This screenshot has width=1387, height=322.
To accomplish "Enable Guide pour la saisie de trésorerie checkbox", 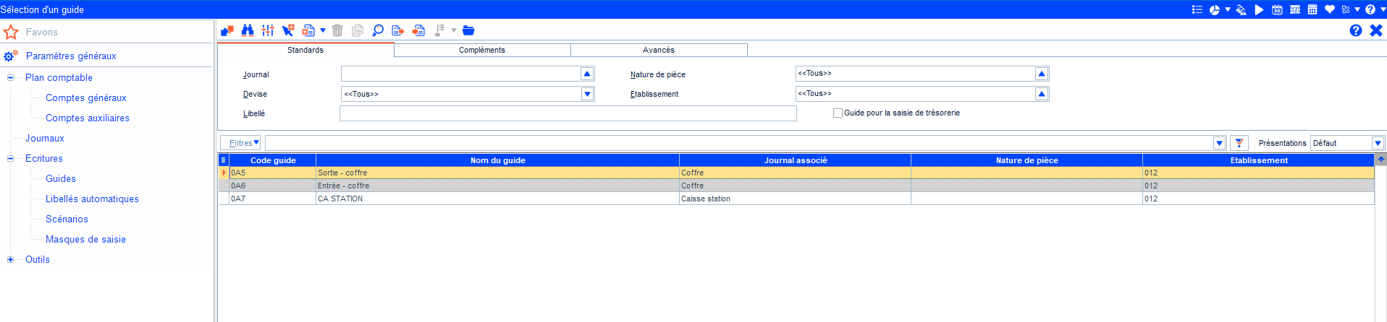I will pos(838,113).
